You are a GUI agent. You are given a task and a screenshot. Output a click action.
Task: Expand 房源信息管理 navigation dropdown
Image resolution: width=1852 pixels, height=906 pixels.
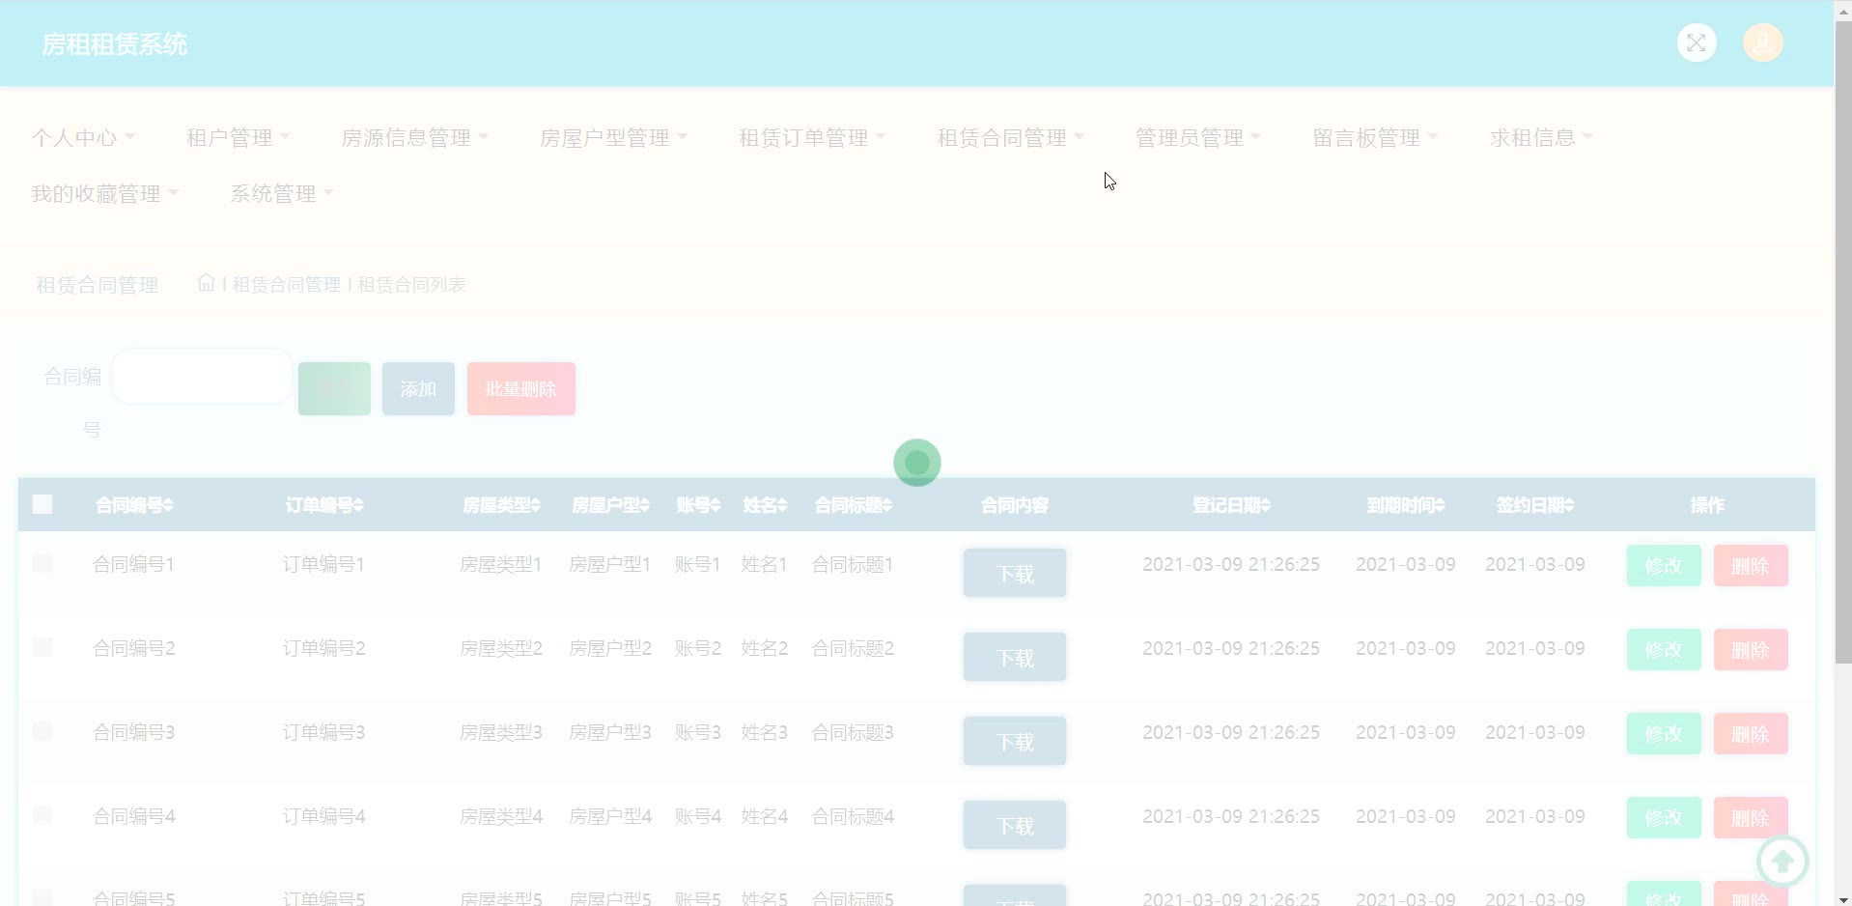click(x=415, y=138)
